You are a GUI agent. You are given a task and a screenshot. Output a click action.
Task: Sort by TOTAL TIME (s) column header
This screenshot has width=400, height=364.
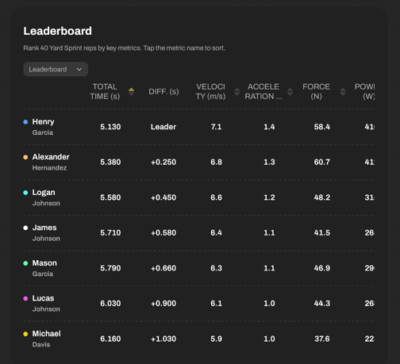point(105,91)
